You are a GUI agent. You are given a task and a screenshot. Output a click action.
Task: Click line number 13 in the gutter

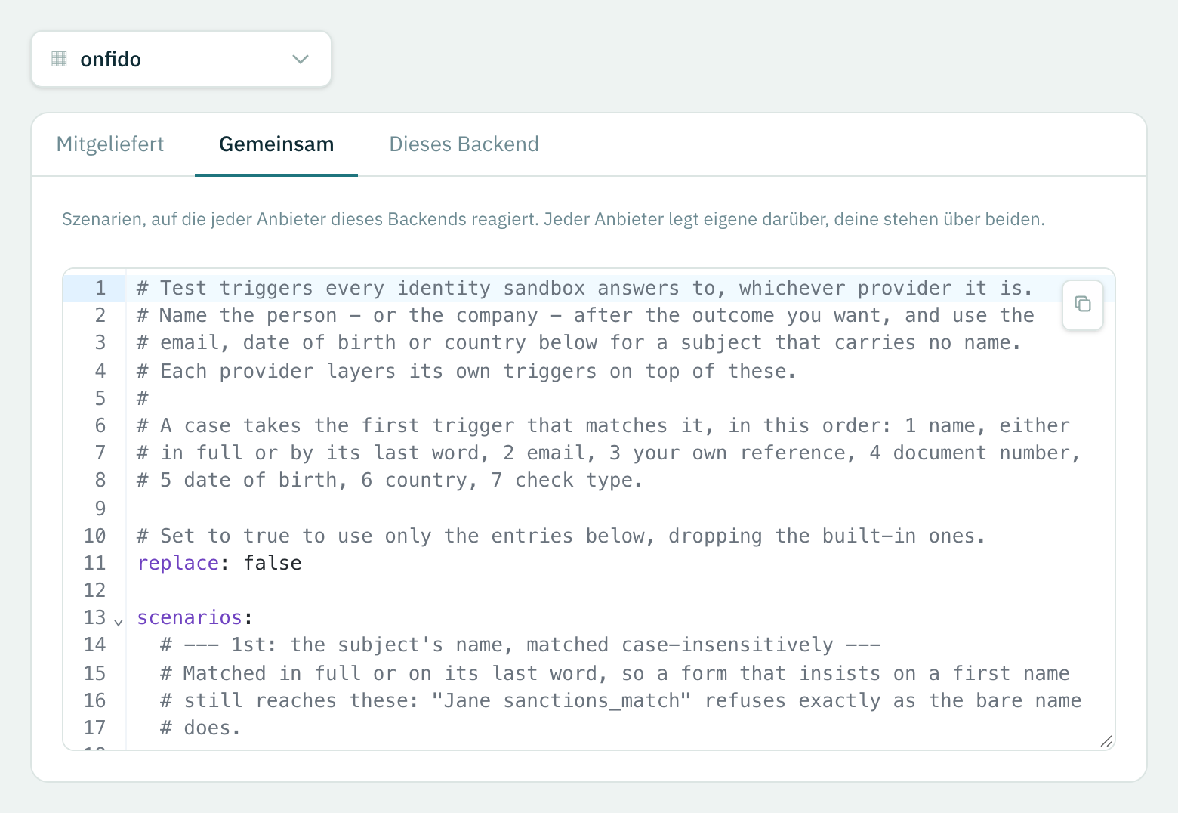coord(94,617)
